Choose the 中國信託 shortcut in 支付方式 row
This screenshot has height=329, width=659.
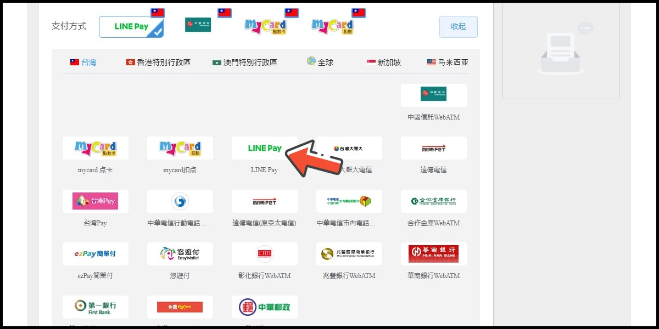198,25
